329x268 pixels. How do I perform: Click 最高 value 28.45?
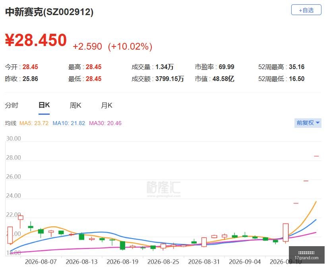click(94, 67)
